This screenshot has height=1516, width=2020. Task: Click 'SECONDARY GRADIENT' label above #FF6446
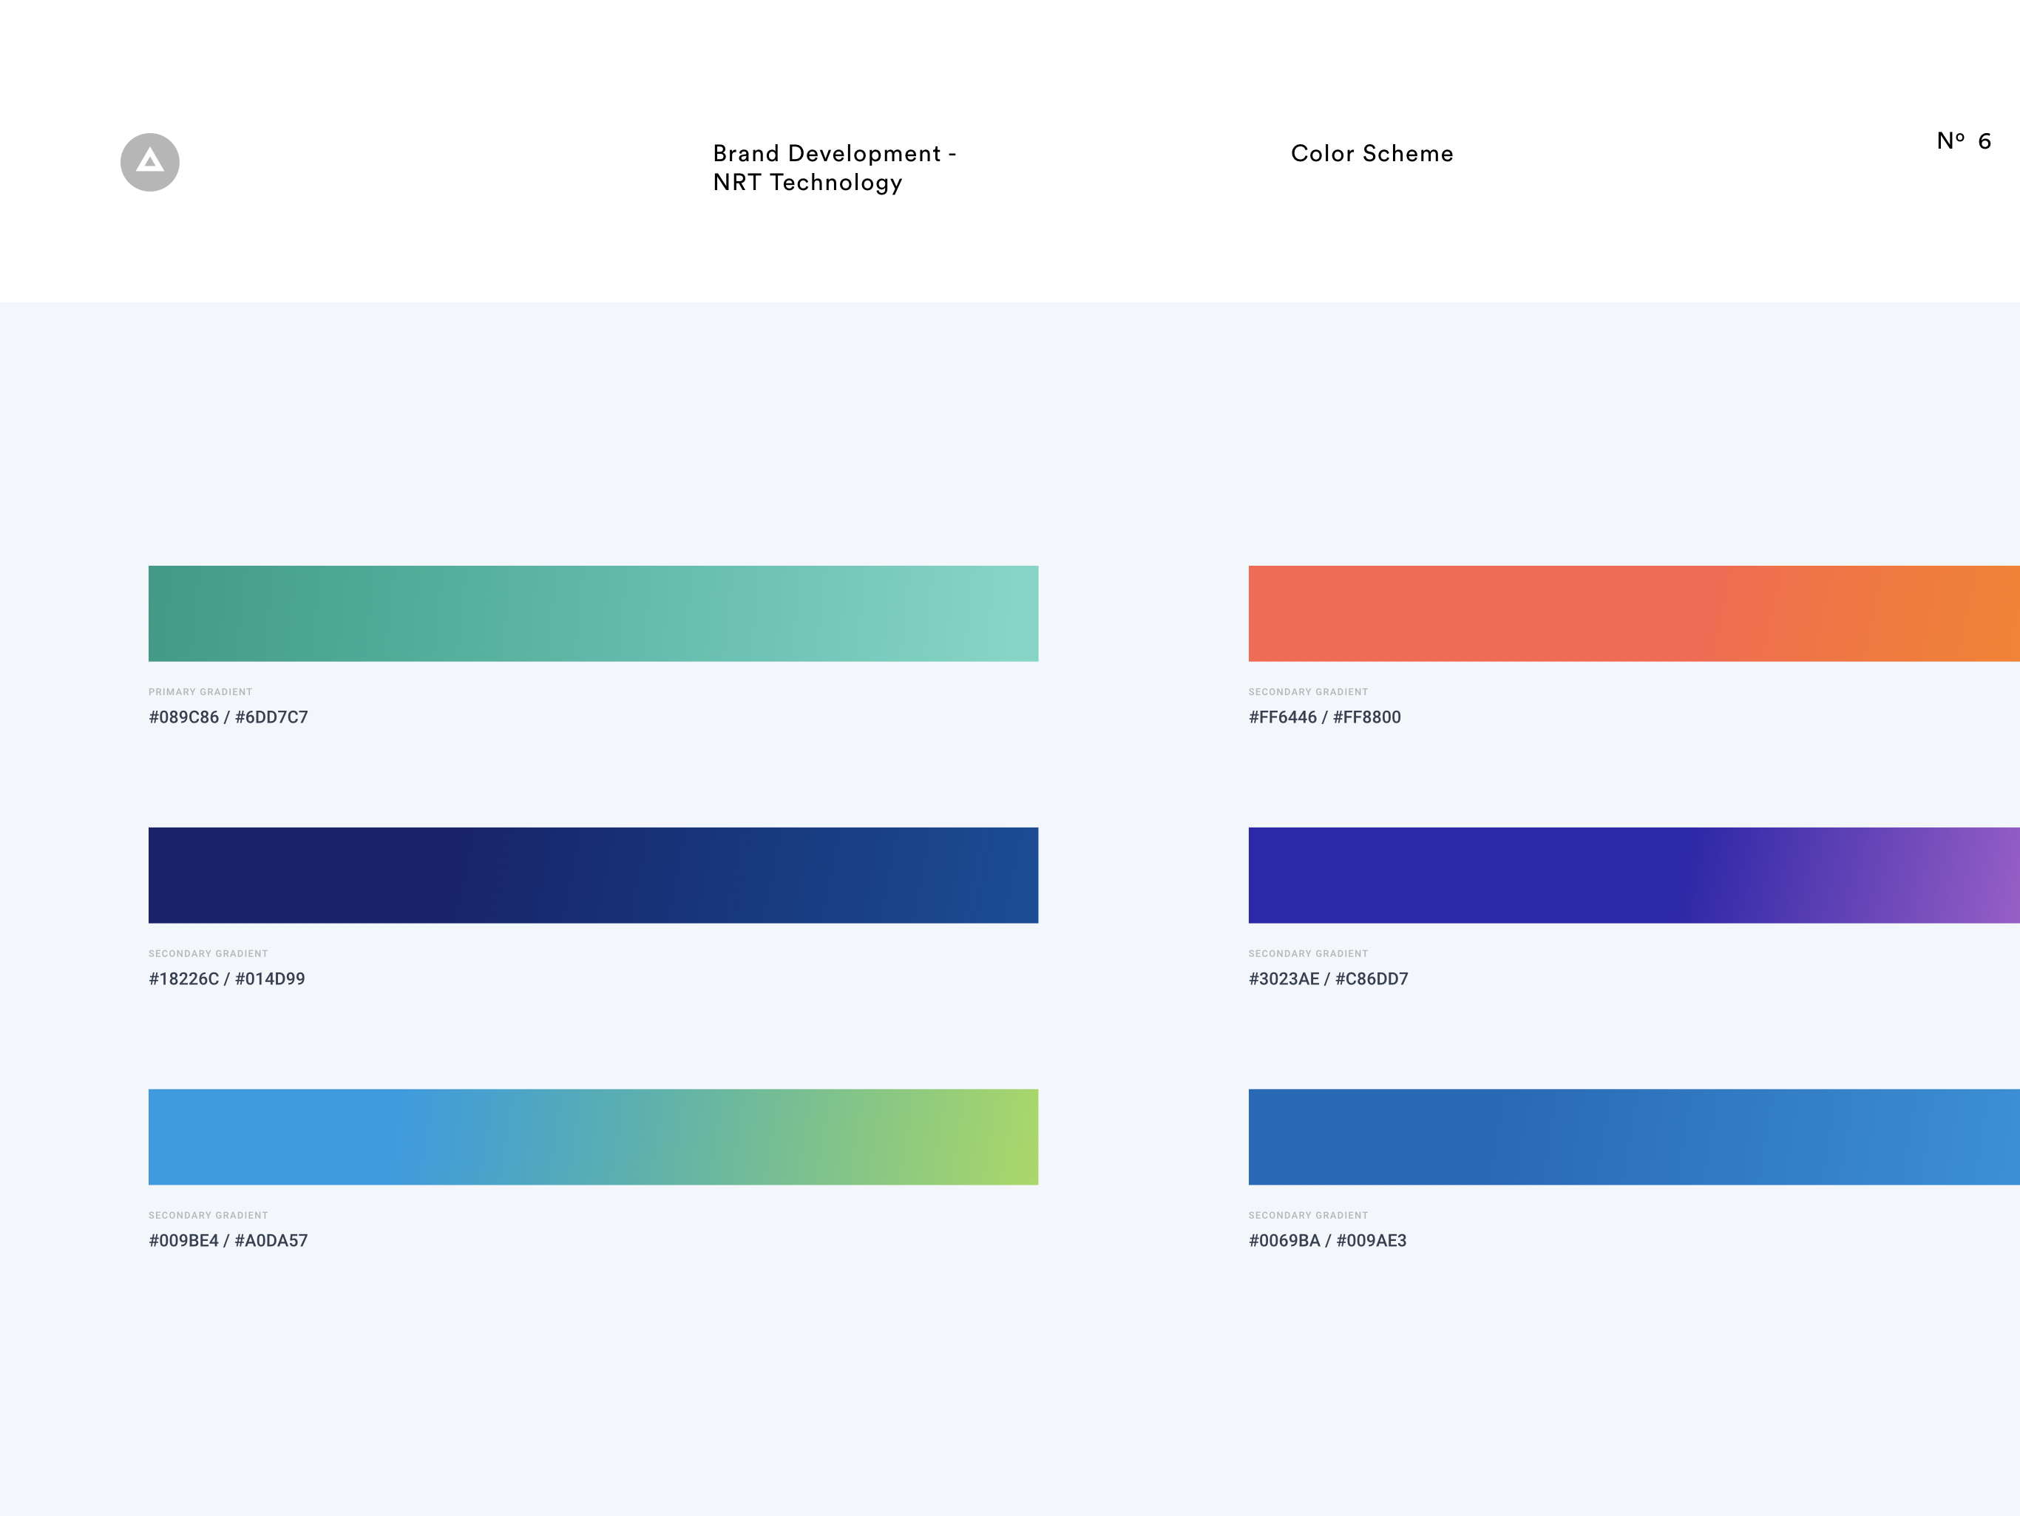[x=1308, y=692]
